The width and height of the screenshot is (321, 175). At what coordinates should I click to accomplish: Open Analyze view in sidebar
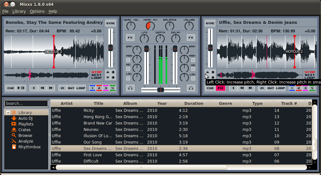(26, 141)
